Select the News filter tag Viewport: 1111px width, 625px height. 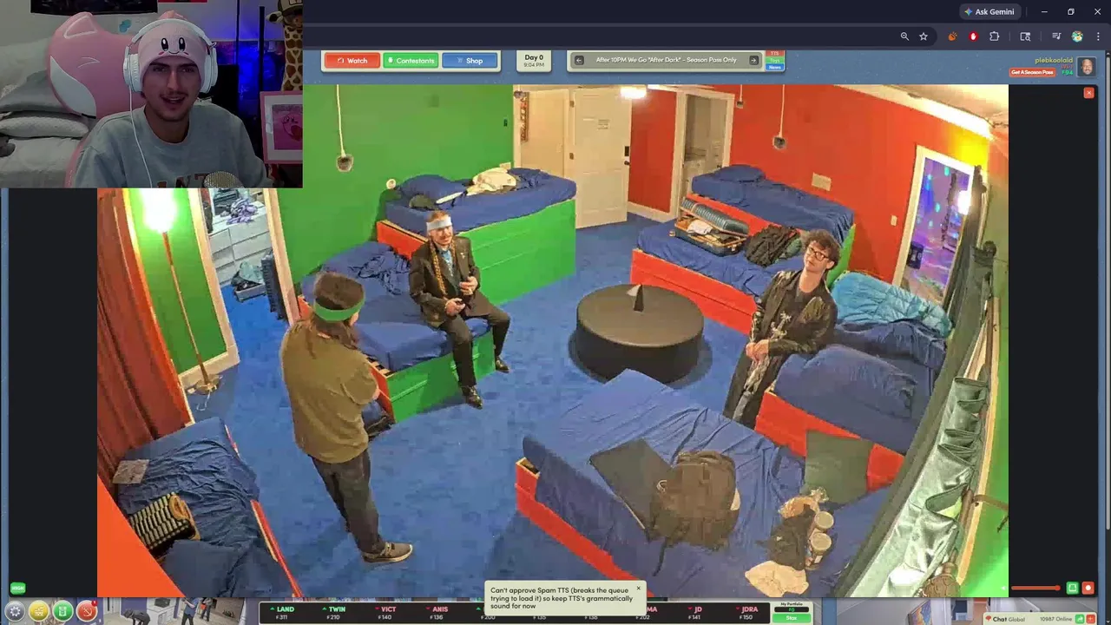click(775, 67)
